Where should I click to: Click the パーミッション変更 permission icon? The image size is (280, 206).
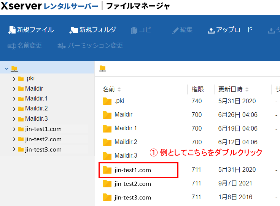62,46
